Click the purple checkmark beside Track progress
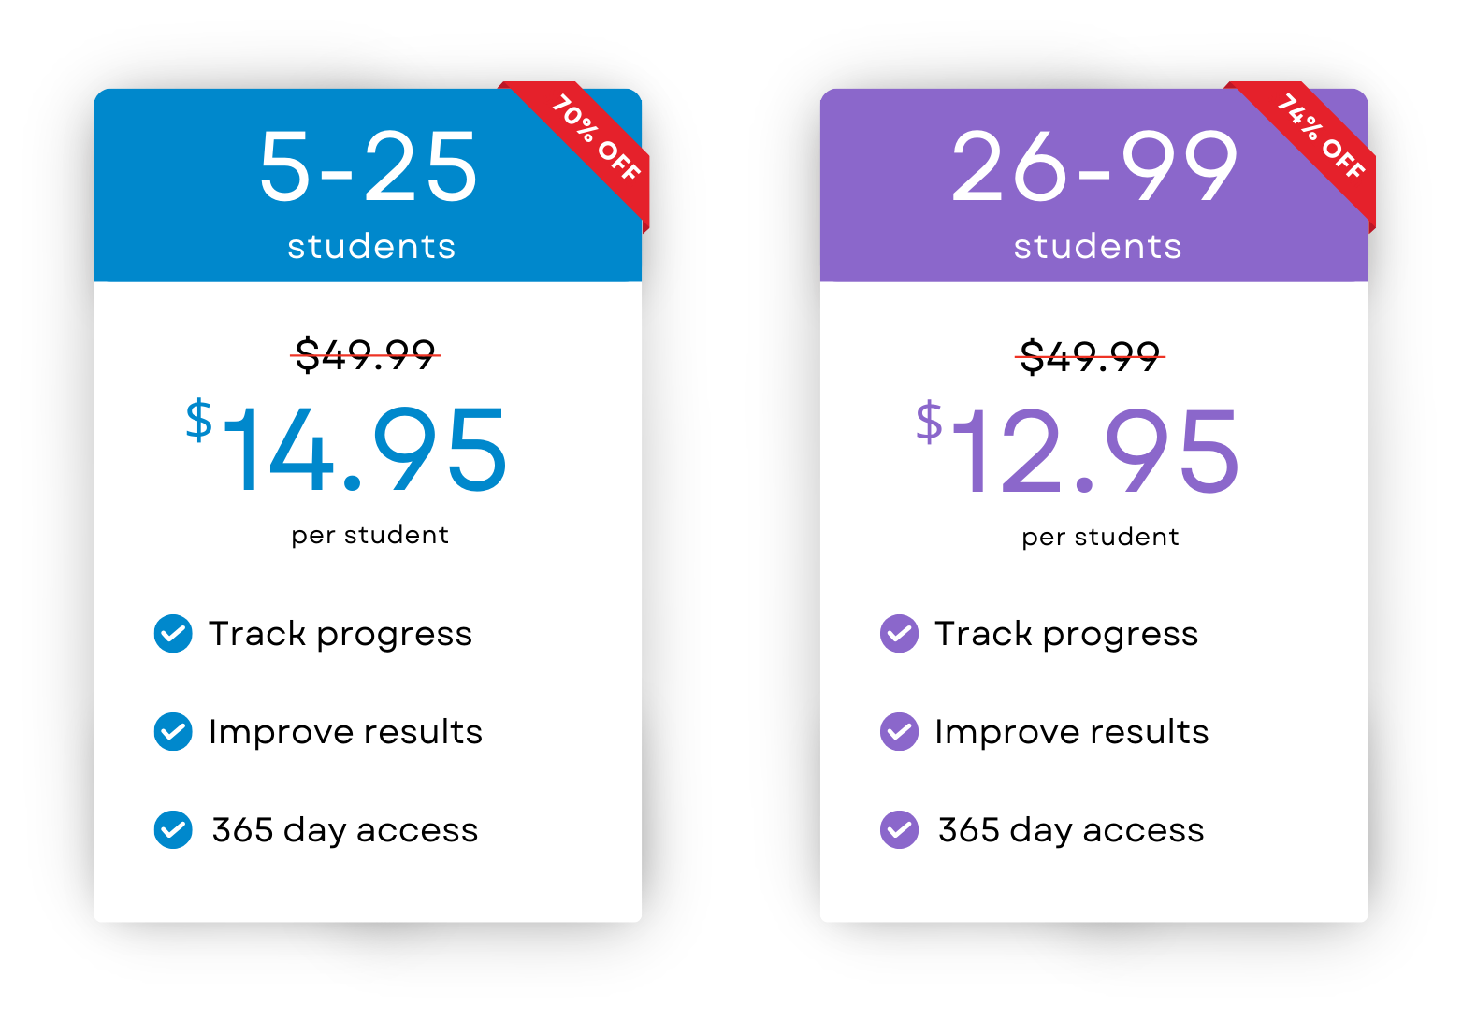1462x1020 pixels. (x=899, y=634)
